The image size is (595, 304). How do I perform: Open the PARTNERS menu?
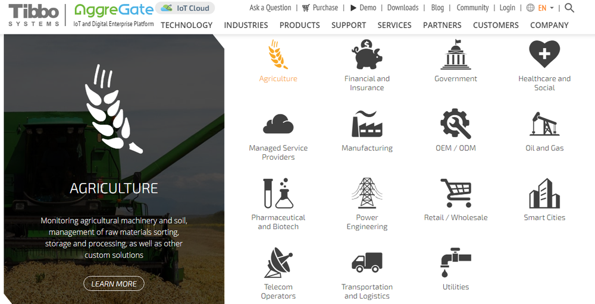click(x=442, y=25)
